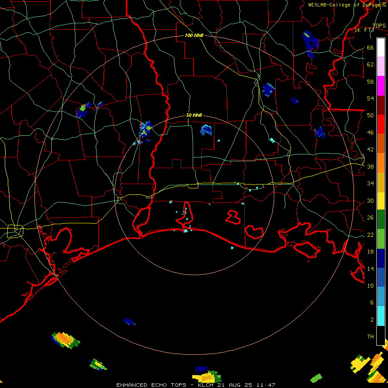Click the dark green legend swatch

(x=381, y=219)
